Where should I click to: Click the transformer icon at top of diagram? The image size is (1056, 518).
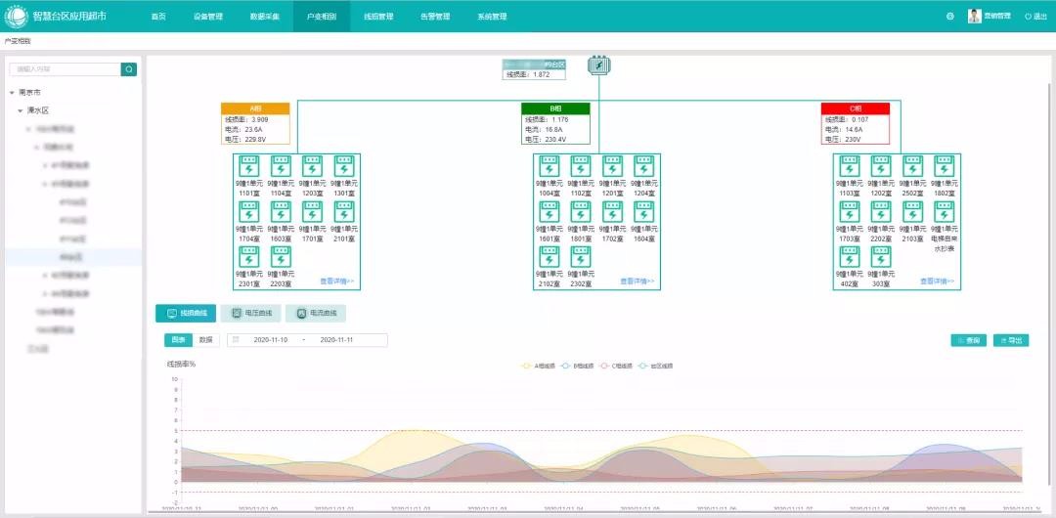click(599, 65)
